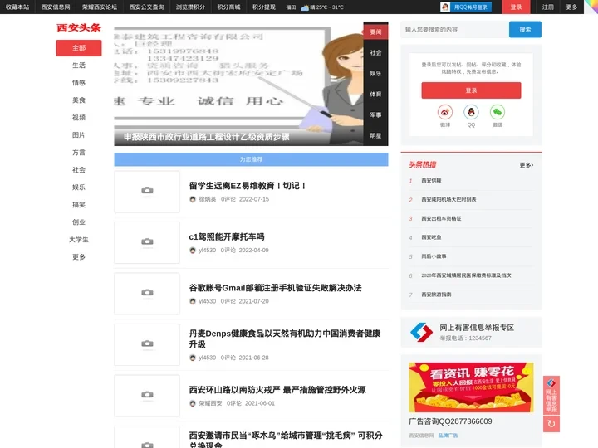Select the 视频 category
The image size is (598, 448).
click(79, 118)
